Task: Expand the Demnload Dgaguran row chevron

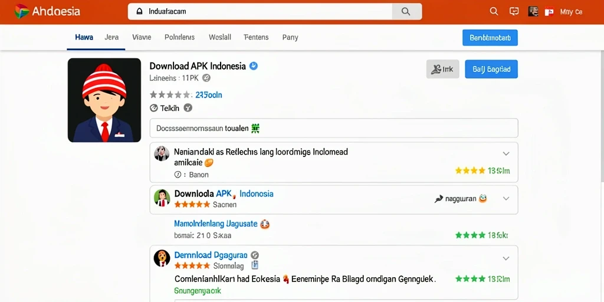Action: (x=506, y=258)
